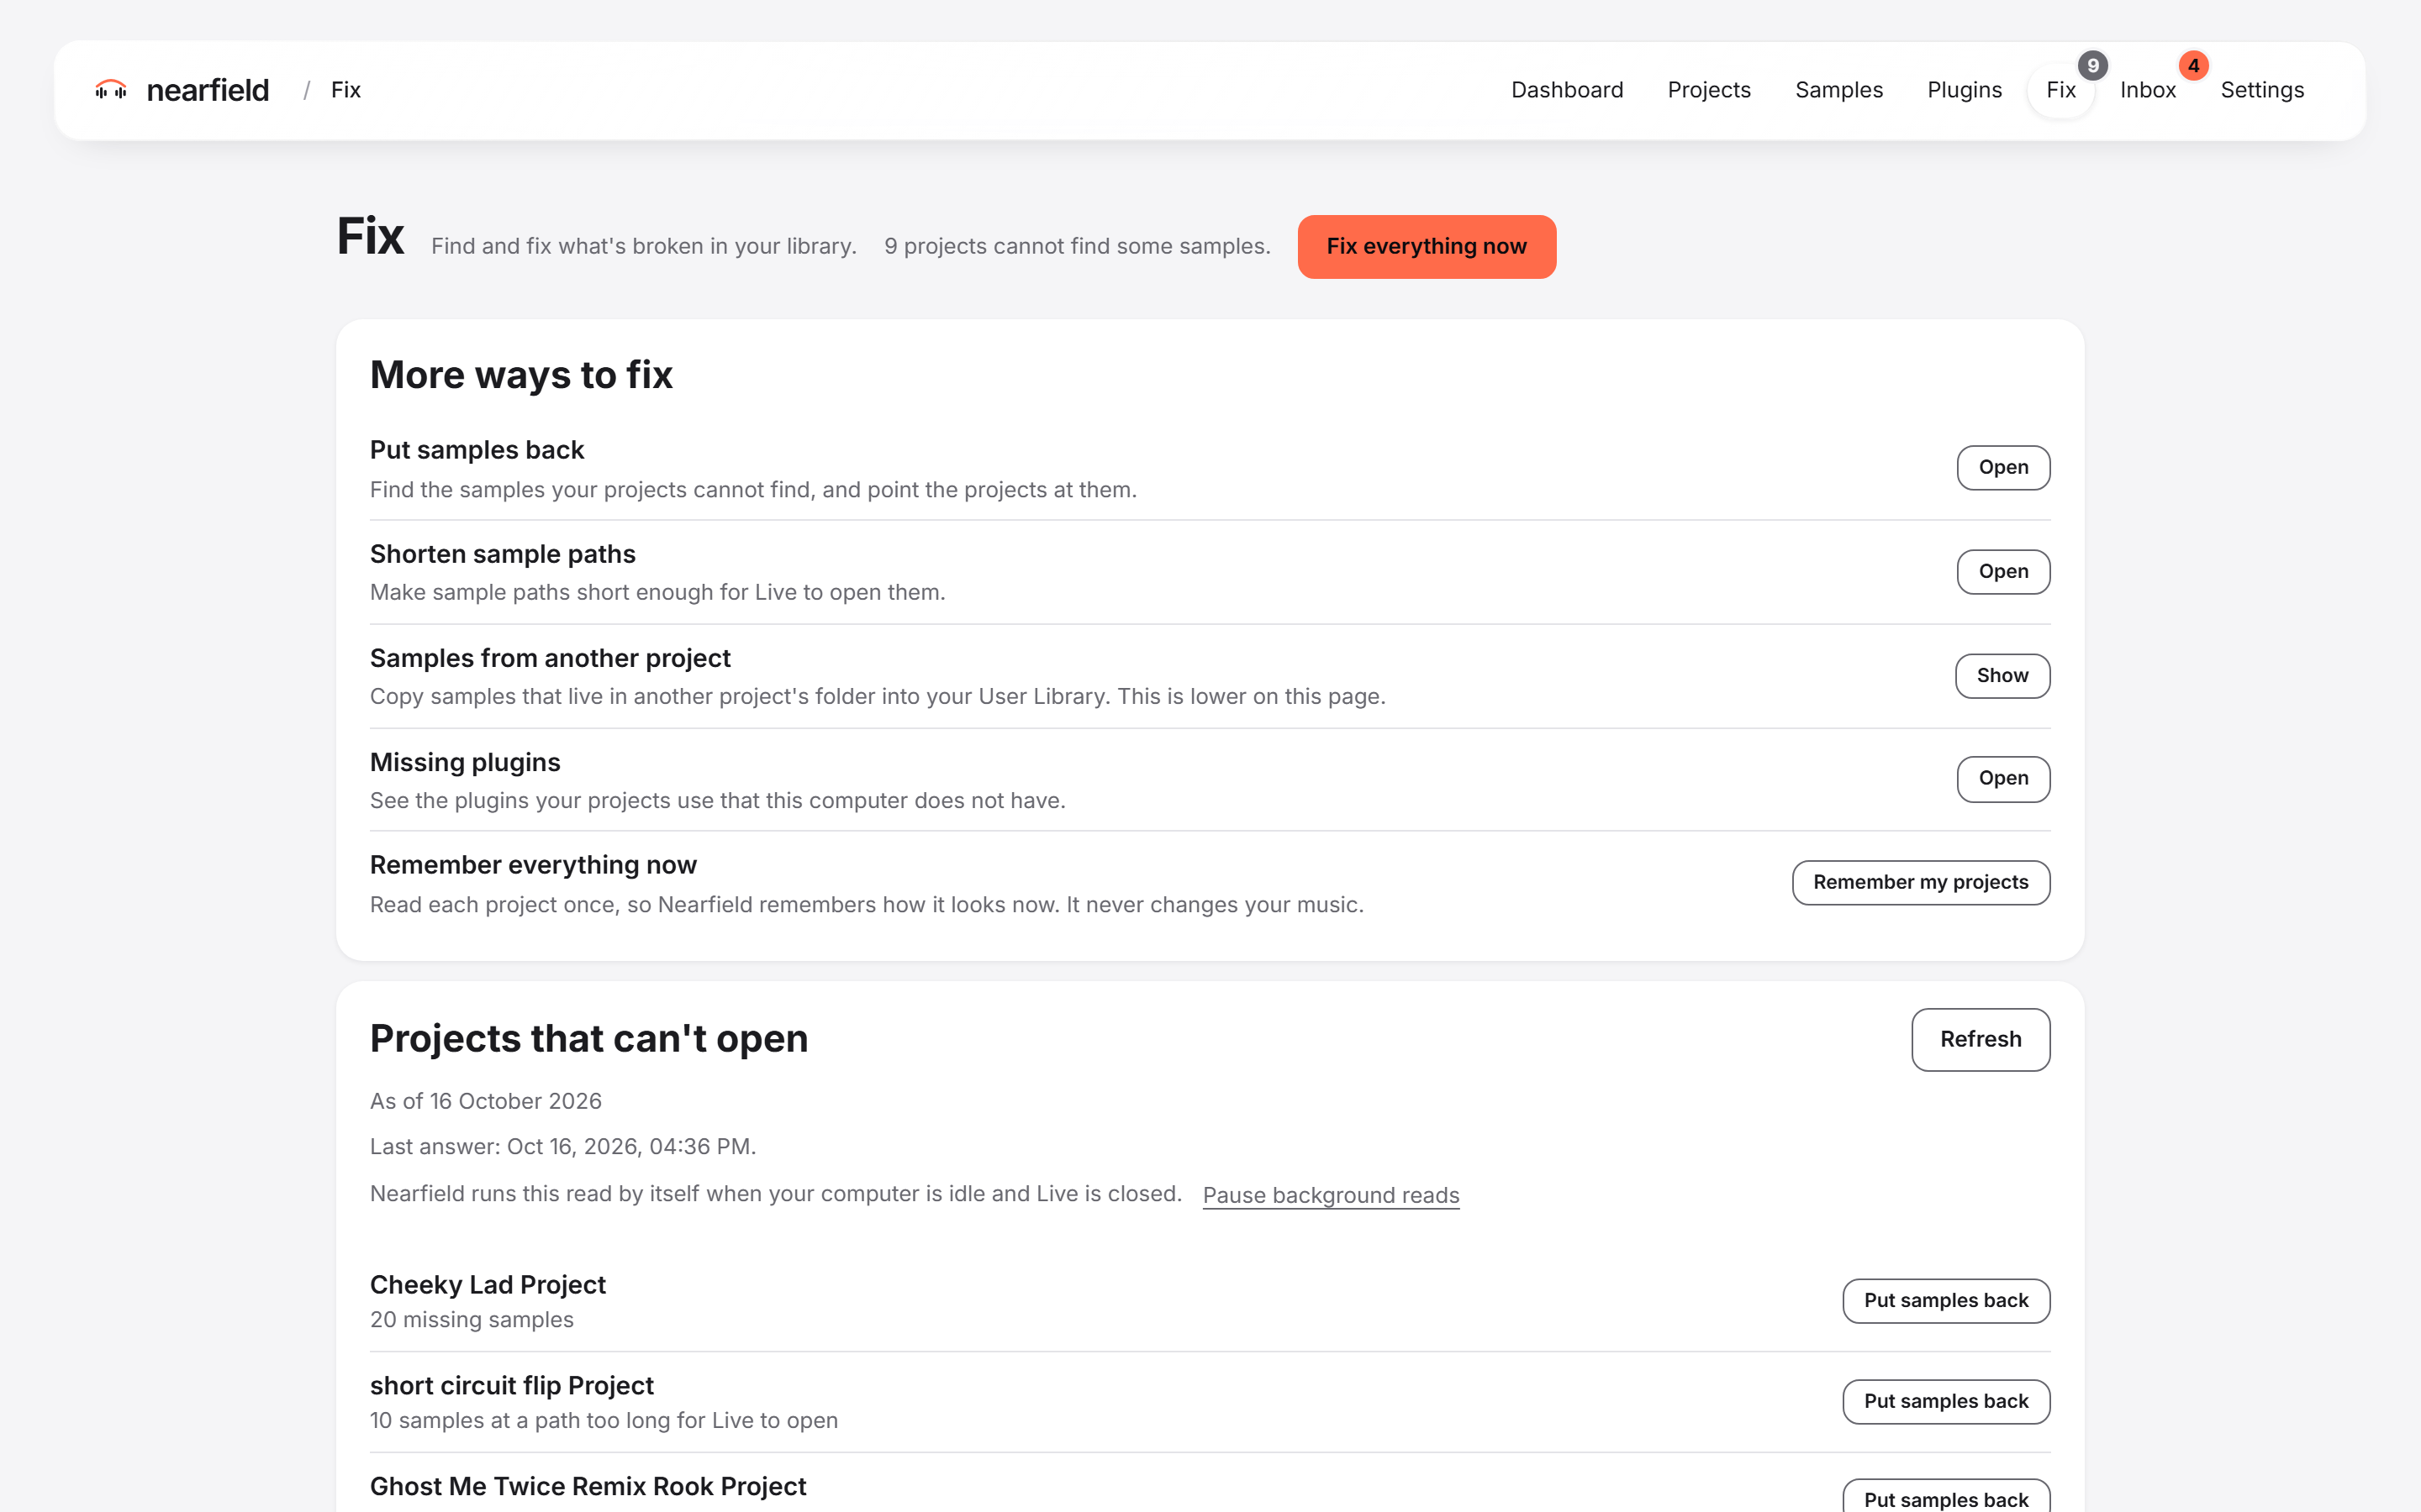Click the 'Last answer' timestamp line
2421x1512 pixels.
pos(562,1147)
